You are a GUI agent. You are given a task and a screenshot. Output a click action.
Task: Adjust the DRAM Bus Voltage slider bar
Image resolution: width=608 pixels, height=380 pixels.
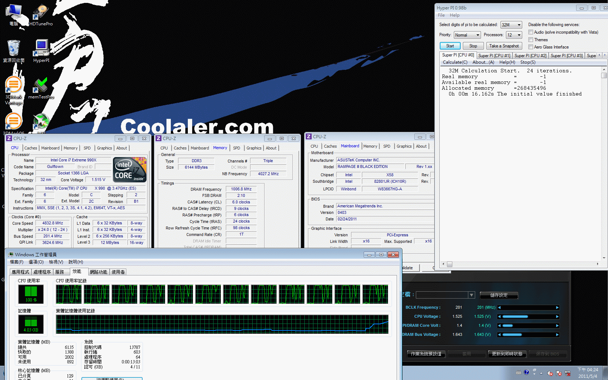point(528,335)
